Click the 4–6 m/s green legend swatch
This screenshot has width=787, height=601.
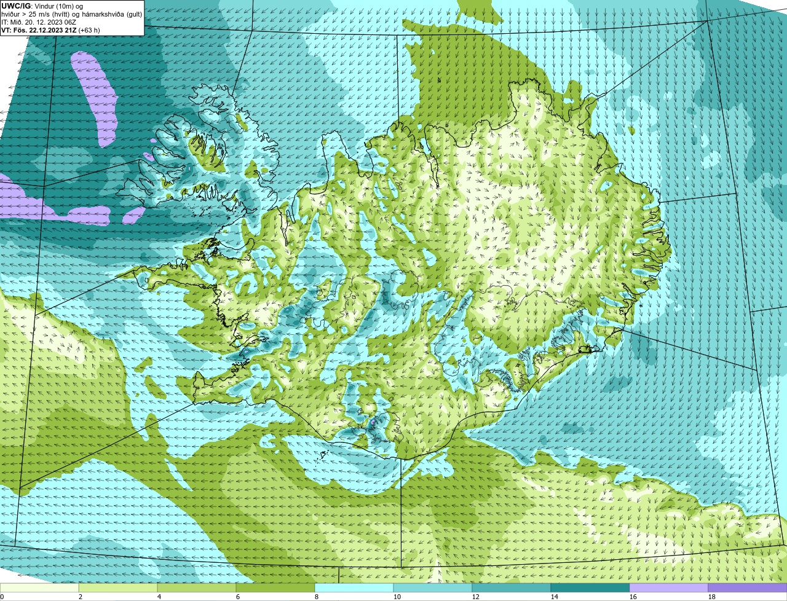coord(197,588)
